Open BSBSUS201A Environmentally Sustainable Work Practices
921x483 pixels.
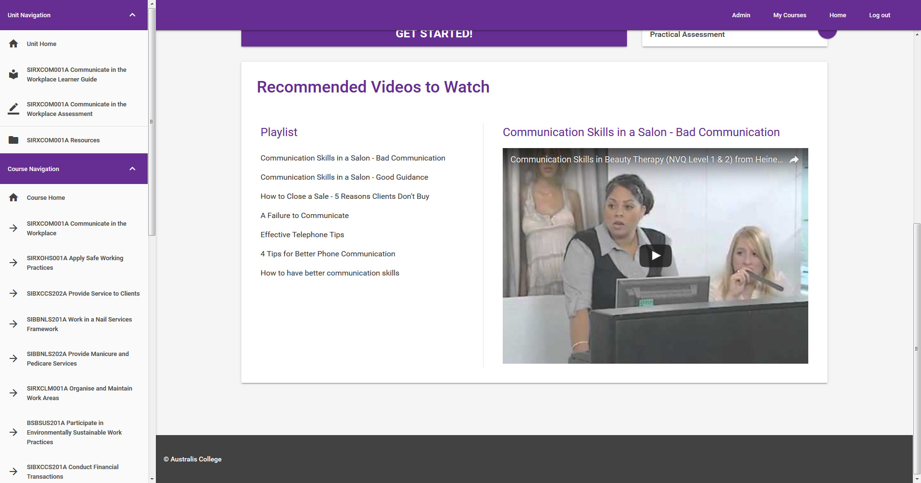coord(74,432)
